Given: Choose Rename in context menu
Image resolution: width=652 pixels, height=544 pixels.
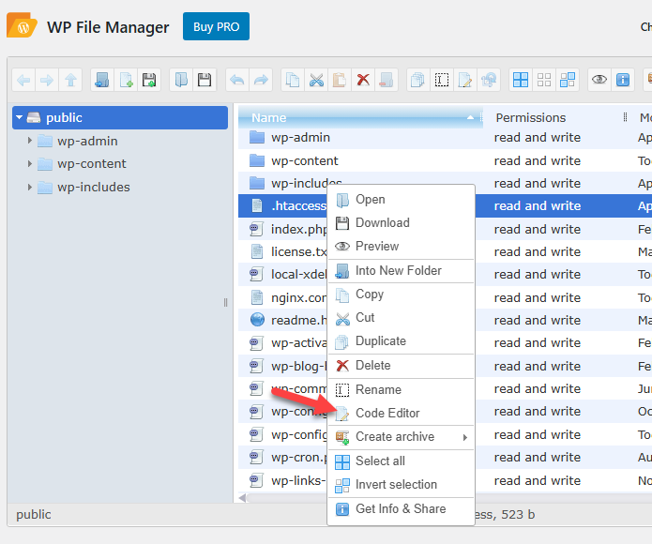Looking at the screenshot, I should click(402, 390).
